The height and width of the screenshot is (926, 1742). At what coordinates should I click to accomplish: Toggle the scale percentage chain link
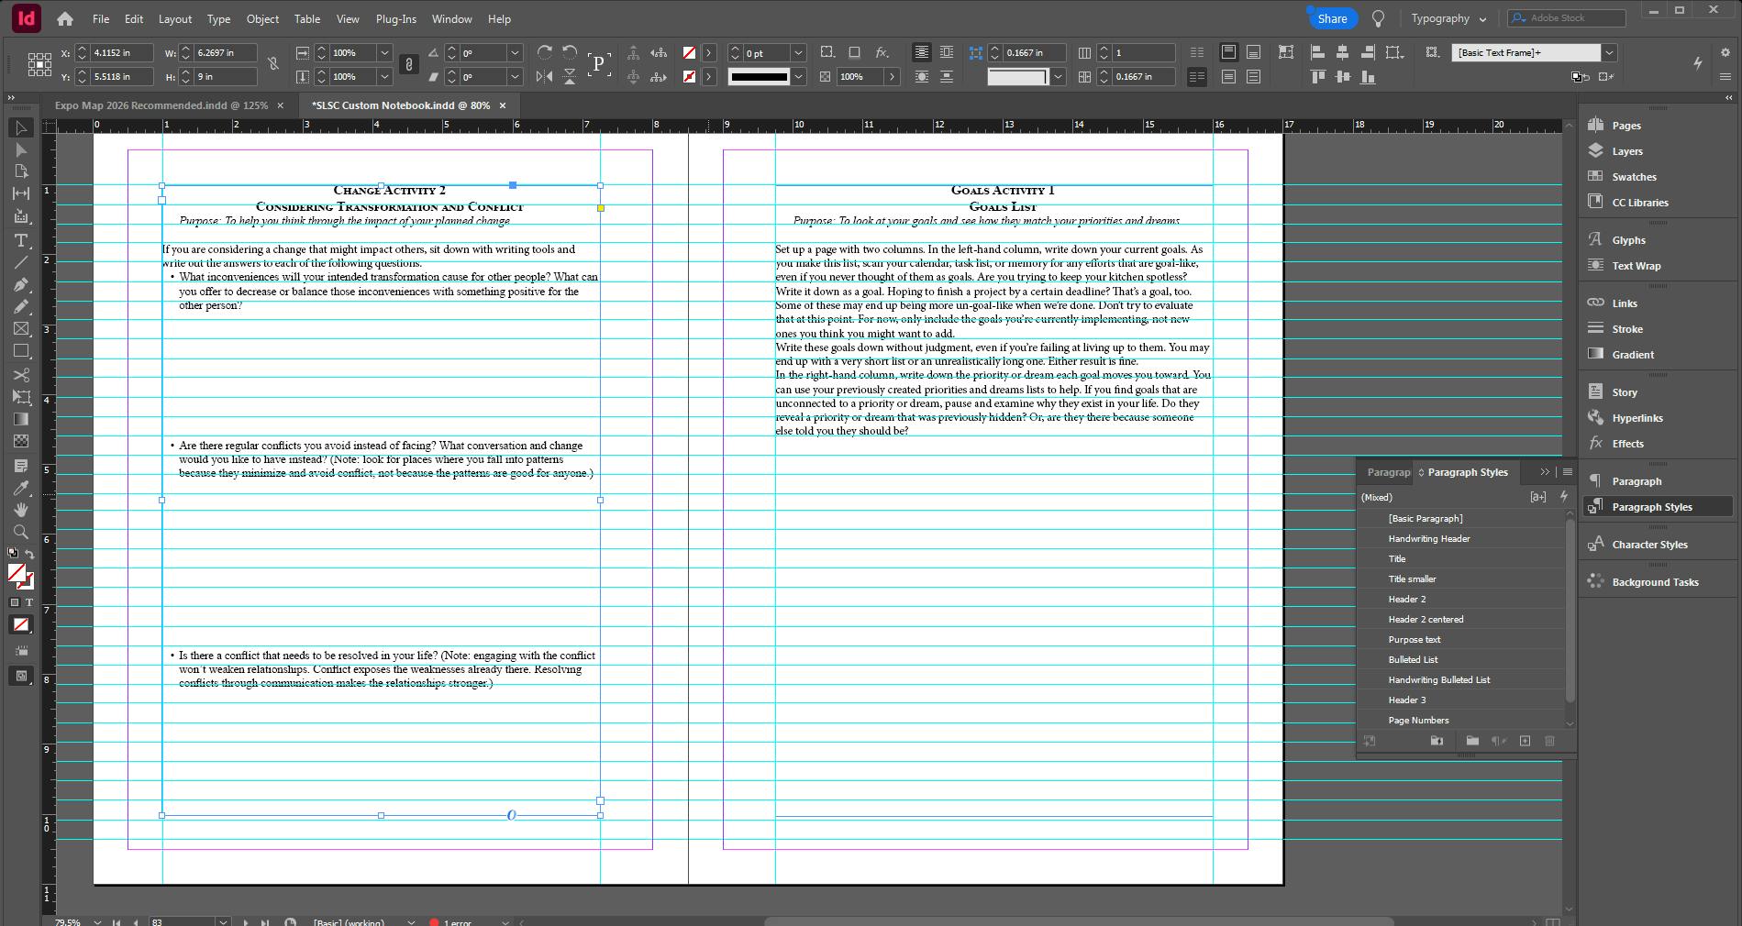pyautogui.click(x=409, y=64)
